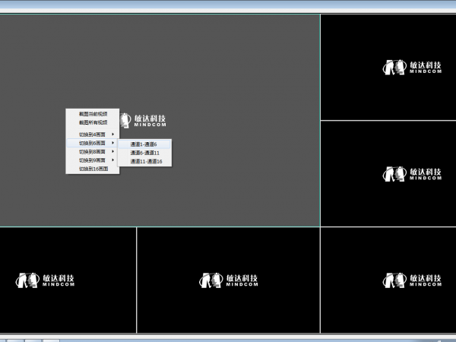456x342 pixels.
Task: Expand the 切换到4画面 submenu arrow
Action: 113,135
